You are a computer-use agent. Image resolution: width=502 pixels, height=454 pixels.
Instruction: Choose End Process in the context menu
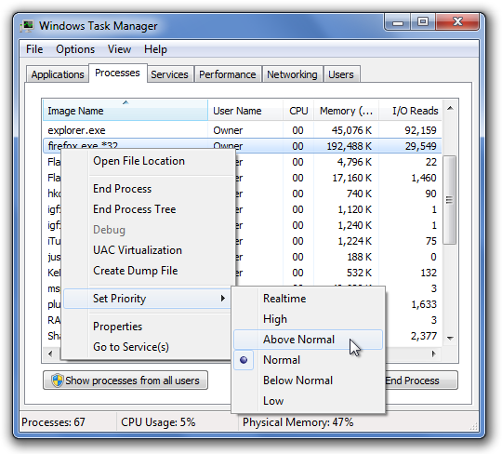click(149, 189)
